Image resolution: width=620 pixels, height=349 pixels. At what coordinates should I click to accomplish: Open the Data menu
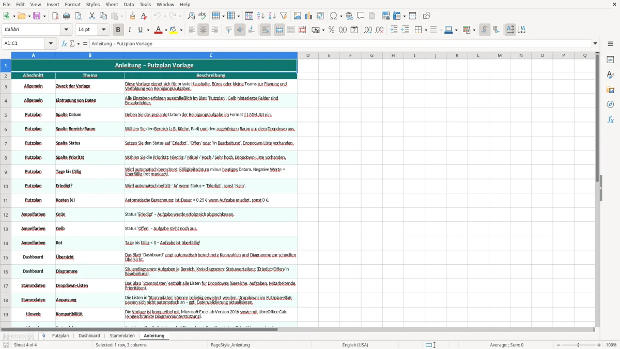click(129, 4)
